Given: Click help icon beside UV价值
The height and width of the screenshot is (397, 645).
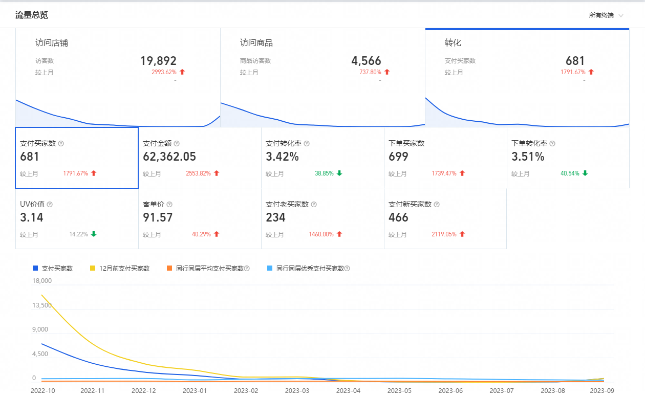Looking at the screenshot, I should point(50,204).
